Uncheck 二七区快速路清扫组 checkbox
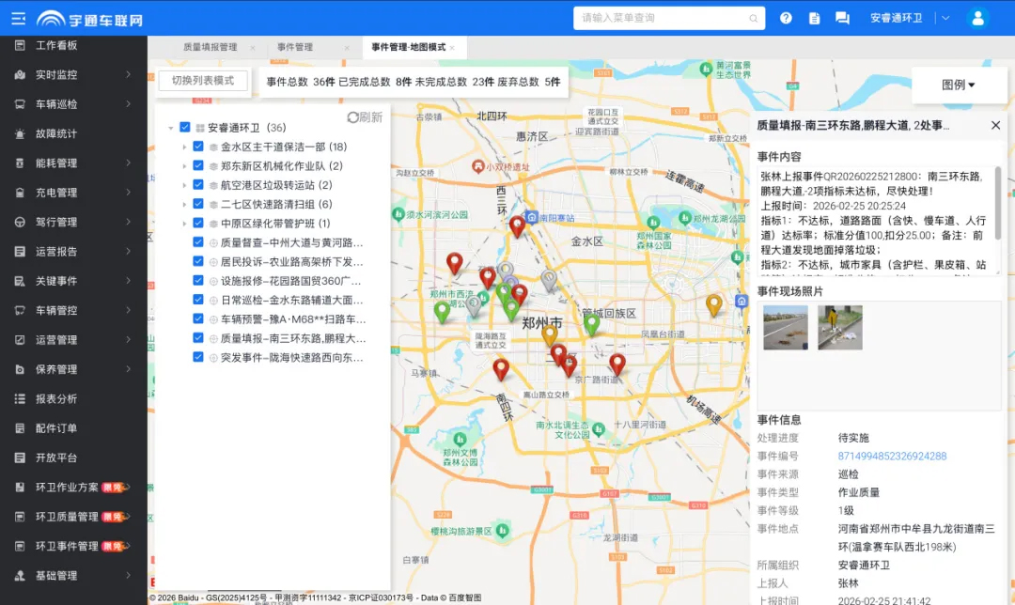Viewport: 1015px width, 605px height. pos(197,204)
